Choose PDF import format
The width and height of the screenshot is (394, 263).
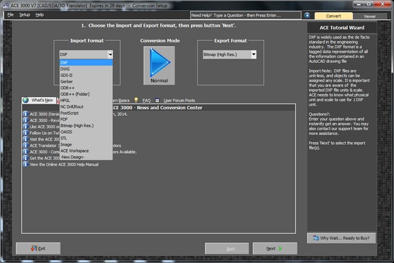(86, 119)
